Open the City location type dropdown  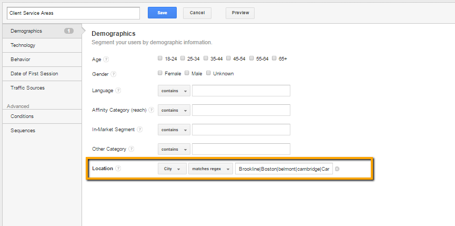[x=172, y=169]
